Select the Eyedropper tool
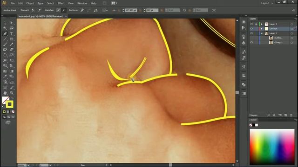The image size is (298, 167). pyautogui.click(x=5, y=77)
